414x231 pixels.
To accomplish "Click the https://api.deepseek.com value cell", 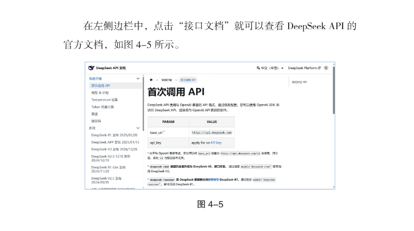I will [x=212, y=133].
